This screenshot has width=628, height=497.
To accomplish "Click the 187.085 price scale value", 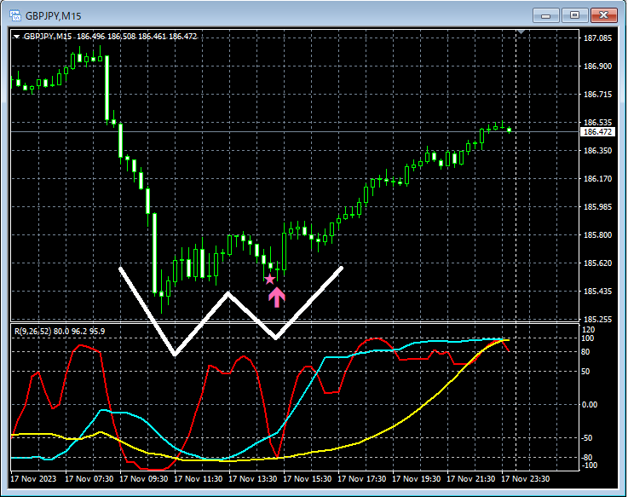I will [597, 38].
